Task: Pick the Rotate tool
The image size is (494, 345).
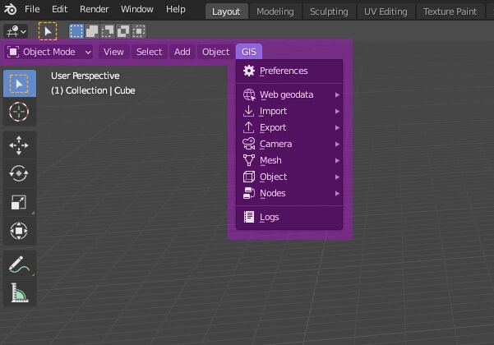Action: pos(18,173)
